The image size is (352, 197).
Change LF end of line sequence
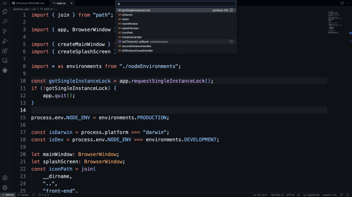pyautogui.click(x=299, y=195)
